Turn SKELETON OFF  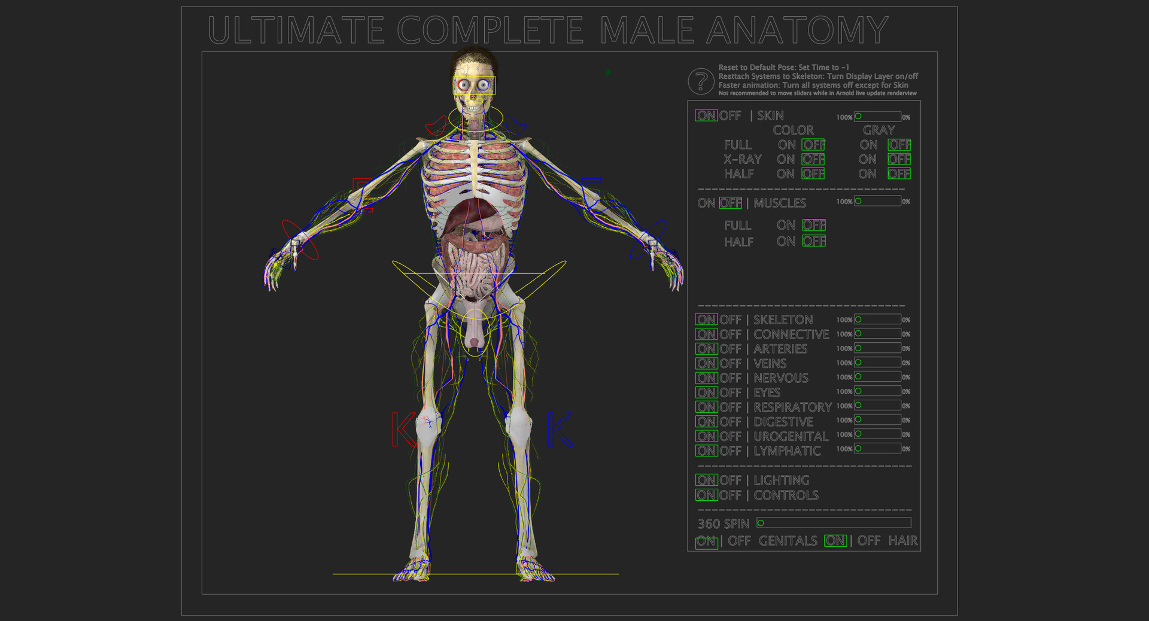730,320
